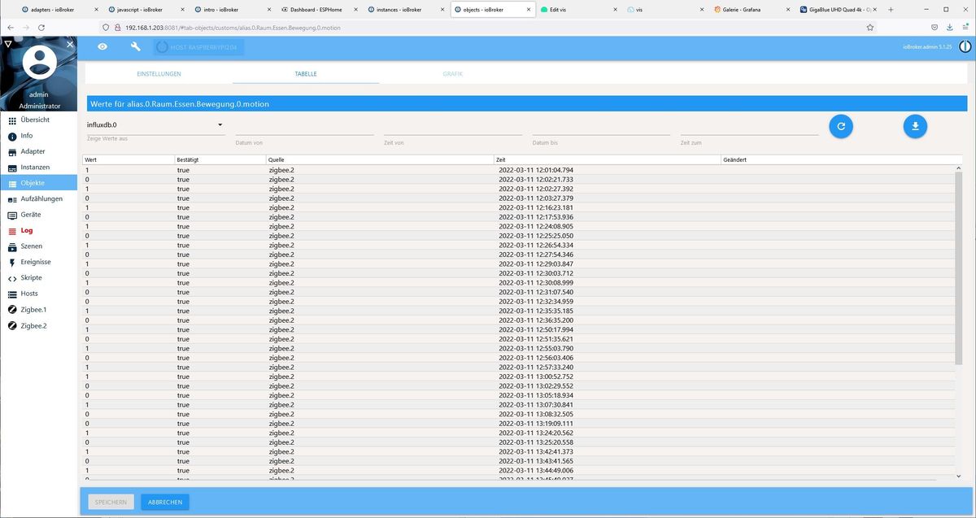The image size is (976, 518).
Task: Click the Host raspberrypi204 button
Action: click(198, 47)
